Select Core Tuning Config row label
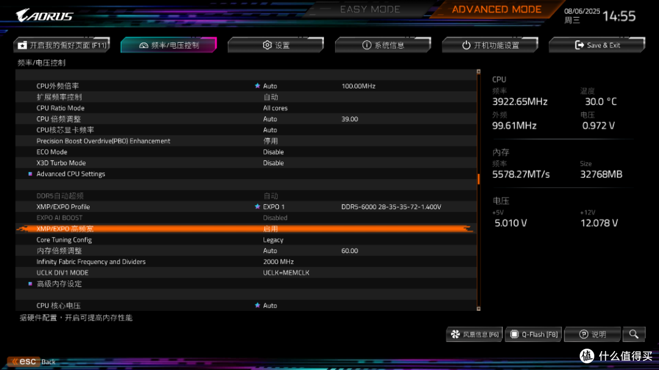This screenshot has height=370, width=659. (64, 240)
